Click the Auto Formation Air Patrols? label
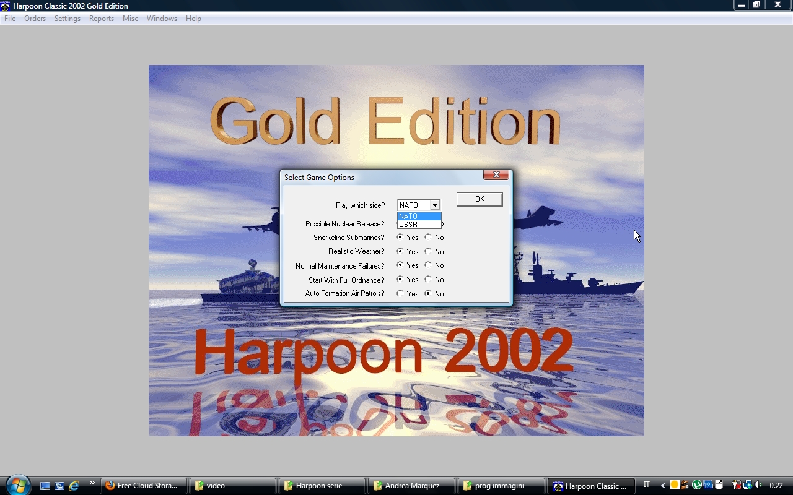Screen dimensions: 793x495 pos(344,294)
